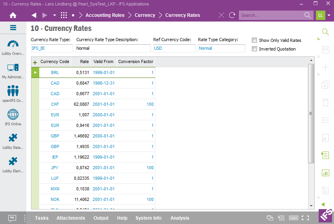Open the System Info tab
334x224 pixels.
pyautogui.click(x=149, y=218)
